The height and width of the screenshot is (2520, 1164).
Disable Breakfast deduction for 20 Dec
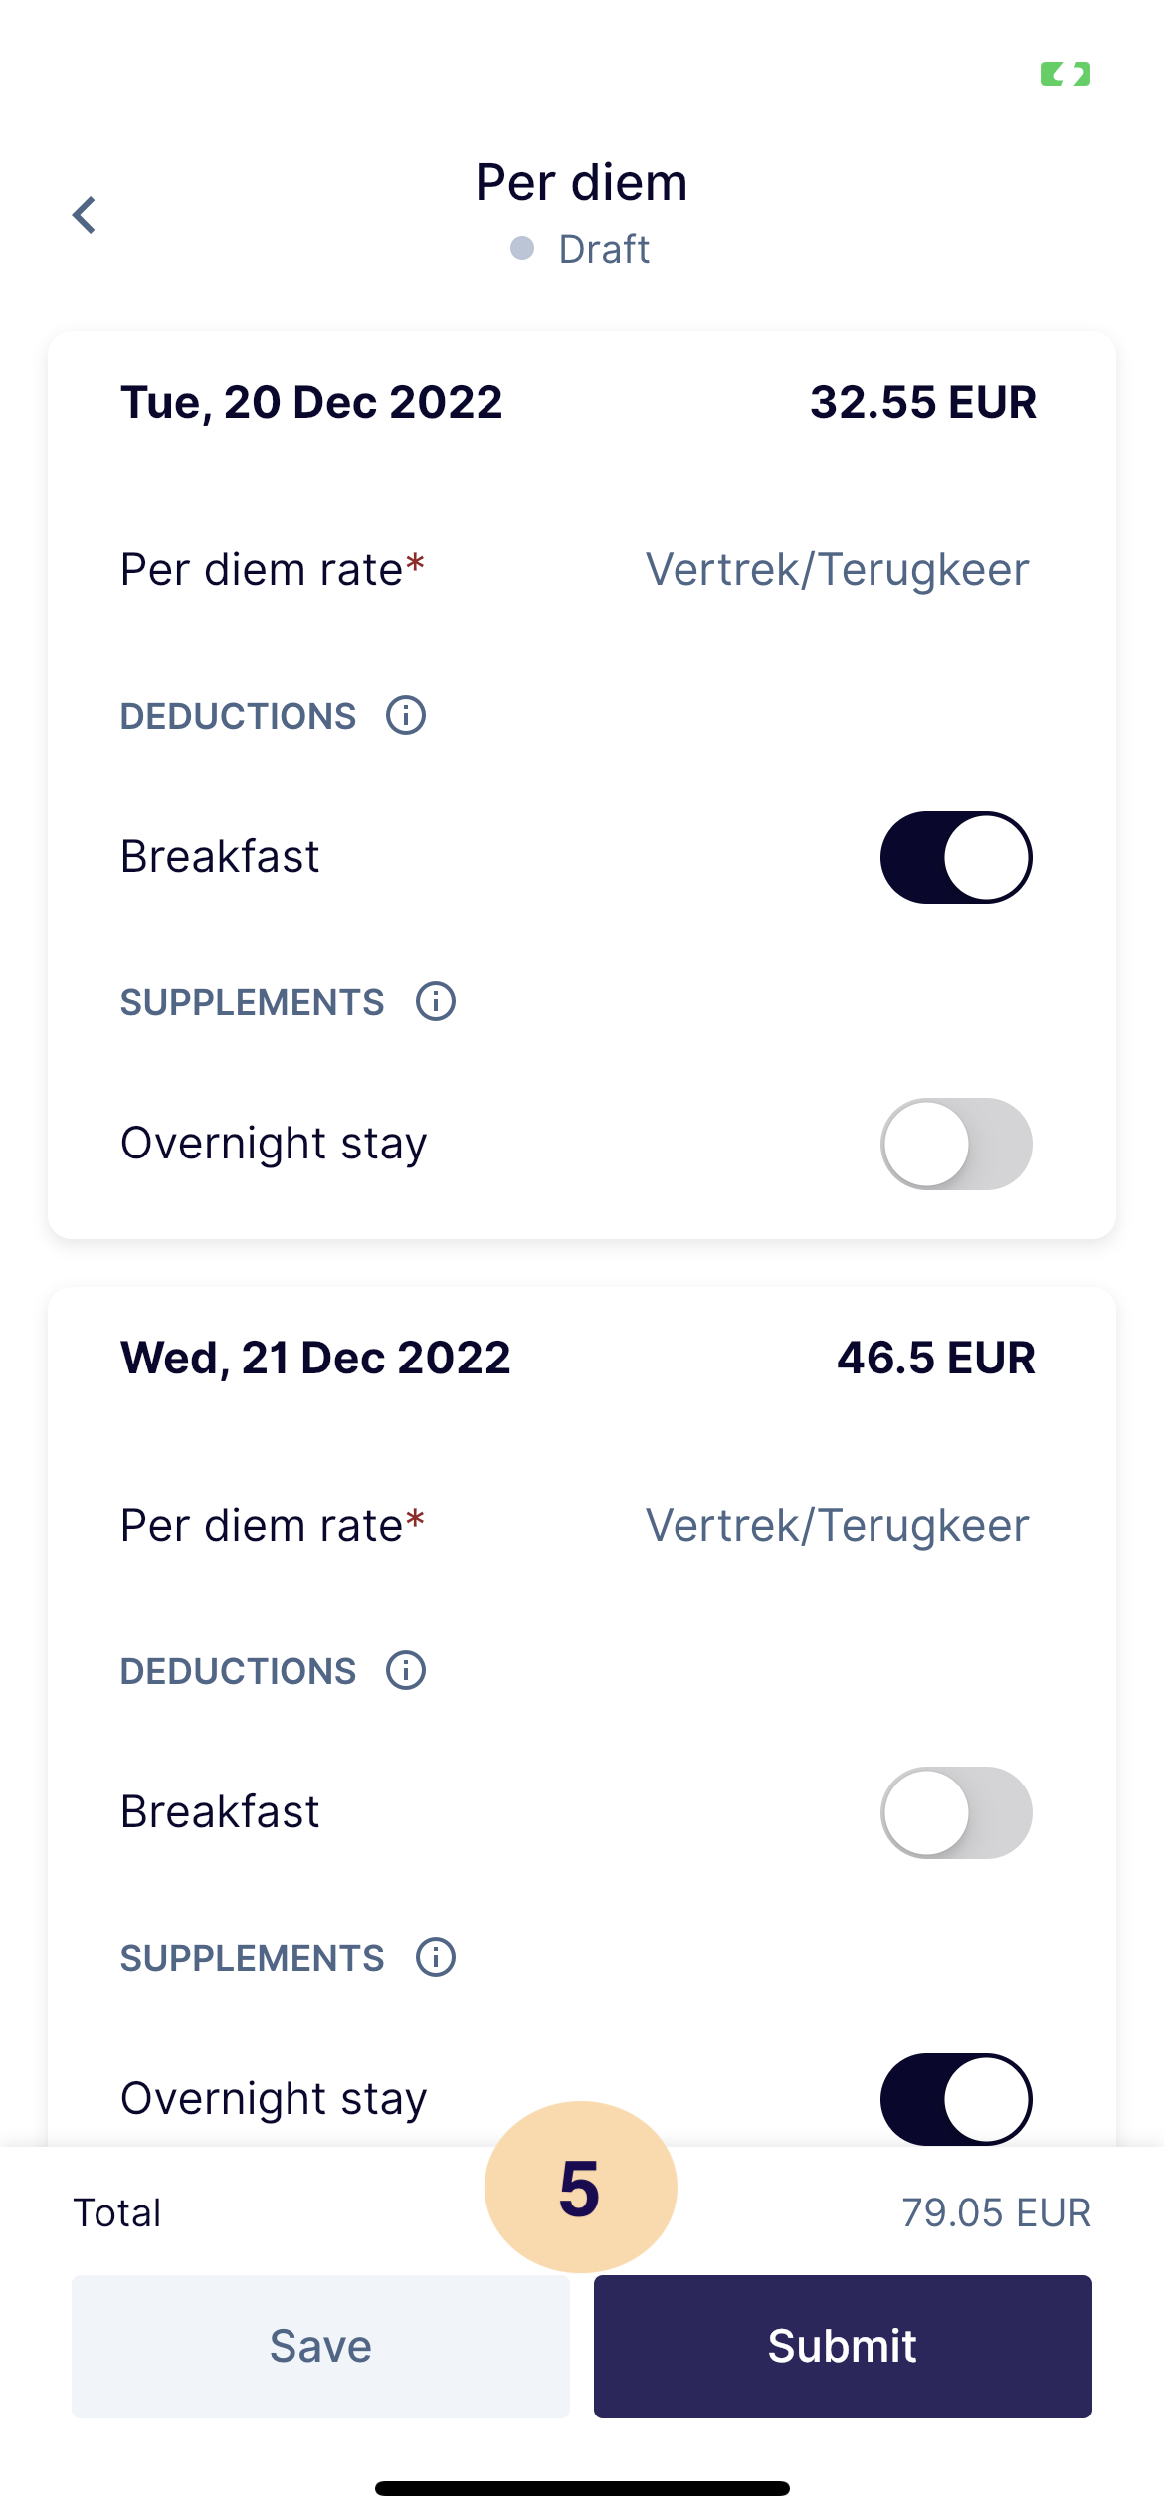(956, 857)
